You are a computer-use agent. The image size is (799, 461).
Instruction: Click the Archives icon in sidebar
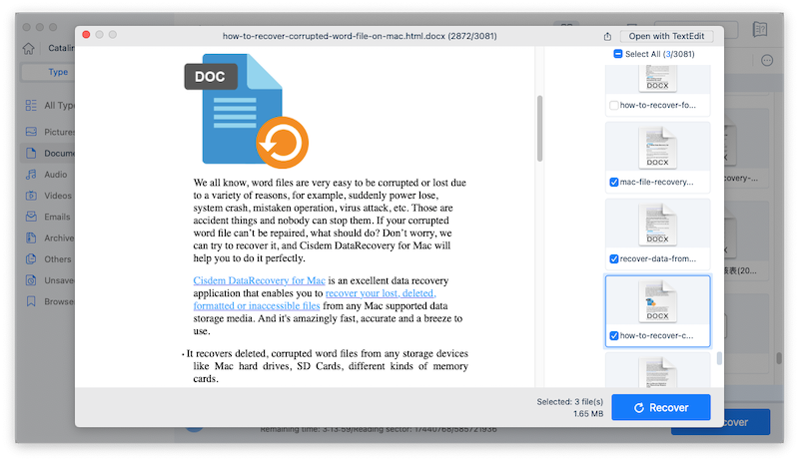(x=31, y=237)
